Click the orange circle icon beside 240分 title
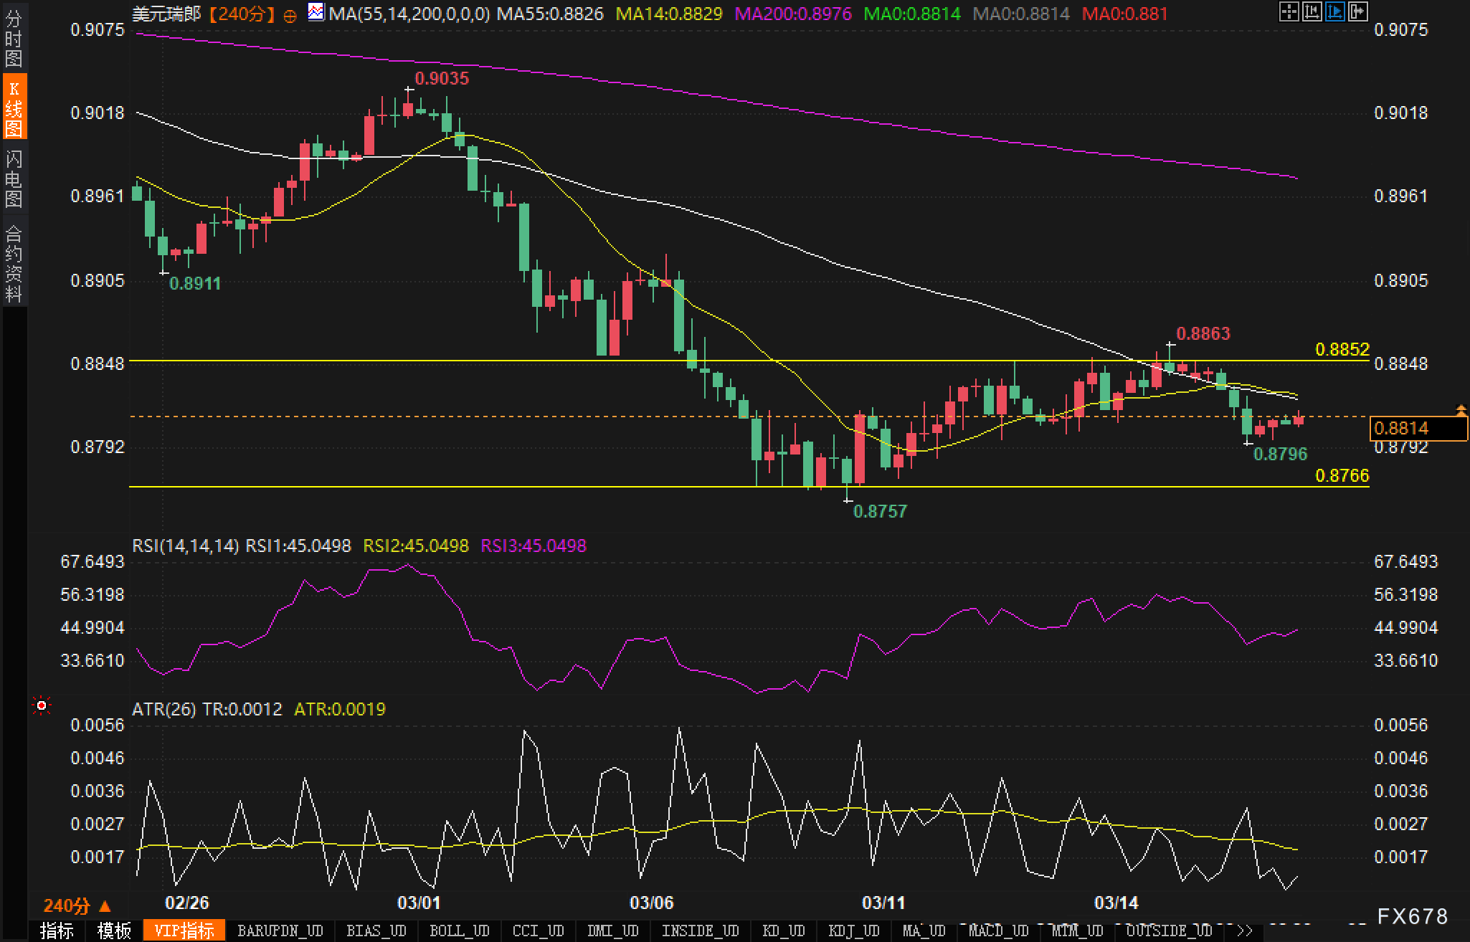 tap(290, 16)
